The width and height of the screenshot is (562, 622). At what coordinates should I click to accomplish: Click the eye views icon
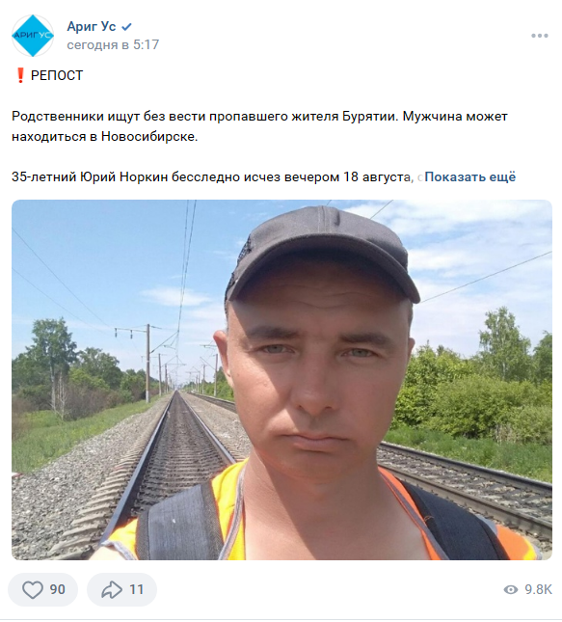(x=511, y=590)
